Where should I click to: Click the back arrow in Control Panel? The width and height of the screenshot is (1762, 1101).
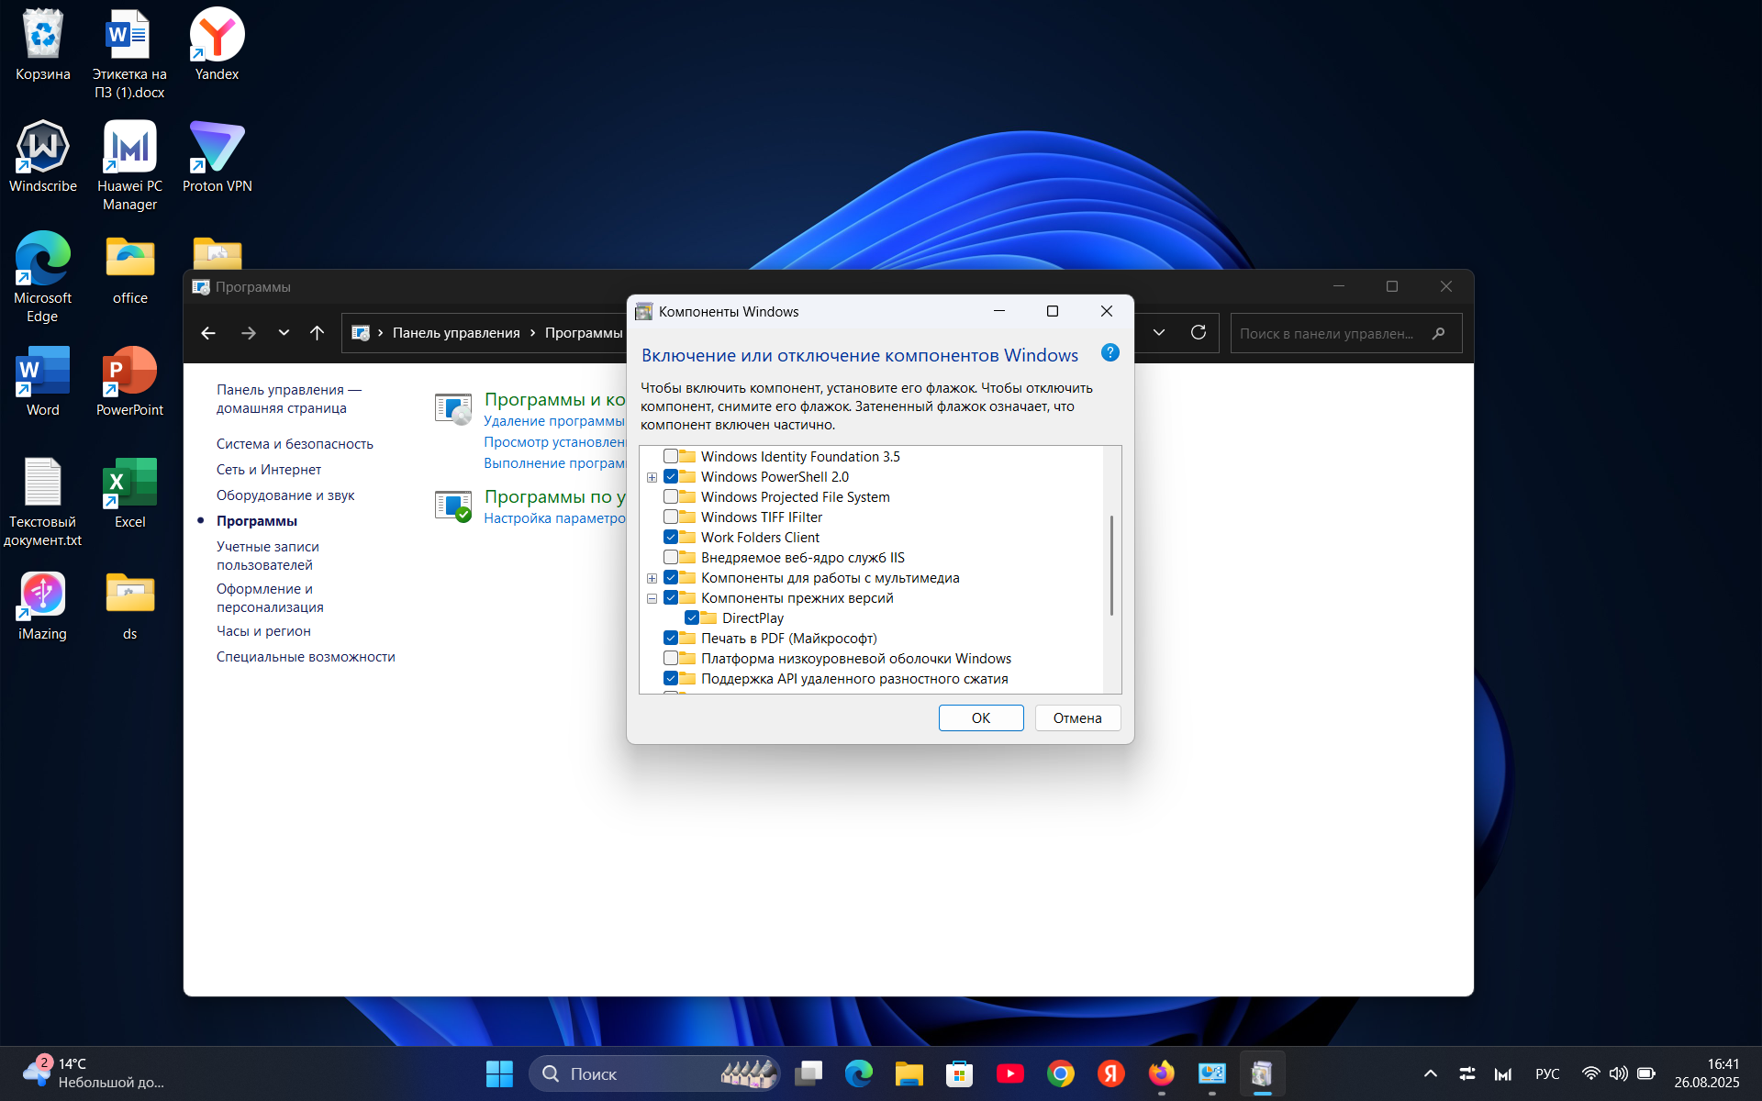[x=208, y=333]
